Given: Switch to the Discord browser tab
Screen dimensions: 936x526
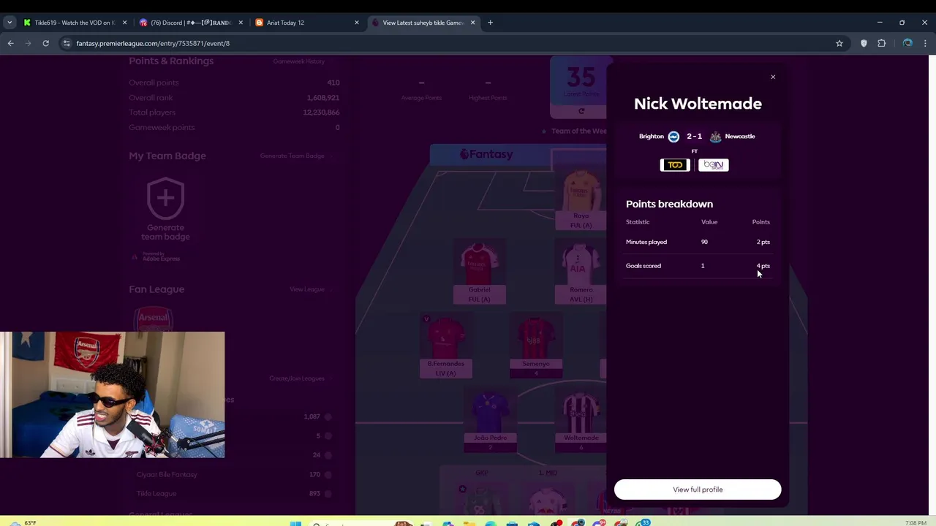Looking at the screenshot, I should pos(190,23).
